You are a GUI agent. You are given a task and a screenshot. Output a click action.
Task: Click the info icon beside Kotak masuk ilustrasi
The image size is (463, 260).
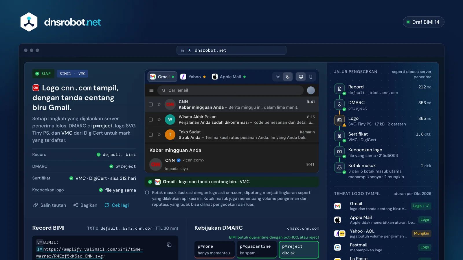pos(147,193)
